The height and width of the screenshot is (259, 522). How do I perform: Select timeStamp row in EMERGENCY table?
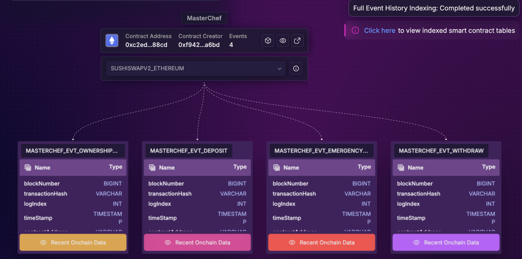coord(322,218)
